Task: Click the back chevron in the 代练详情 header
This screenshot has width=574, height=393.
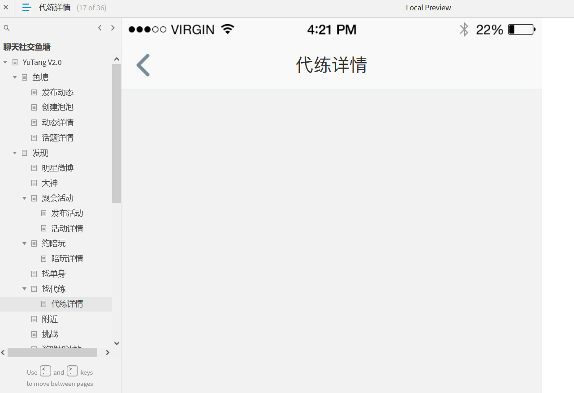Action: [143, 65]
